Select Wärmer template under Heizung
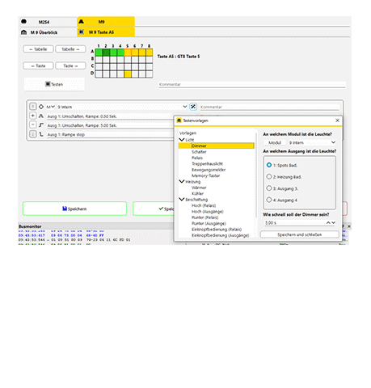Viewport: 371px width, 388px height. 199,188
